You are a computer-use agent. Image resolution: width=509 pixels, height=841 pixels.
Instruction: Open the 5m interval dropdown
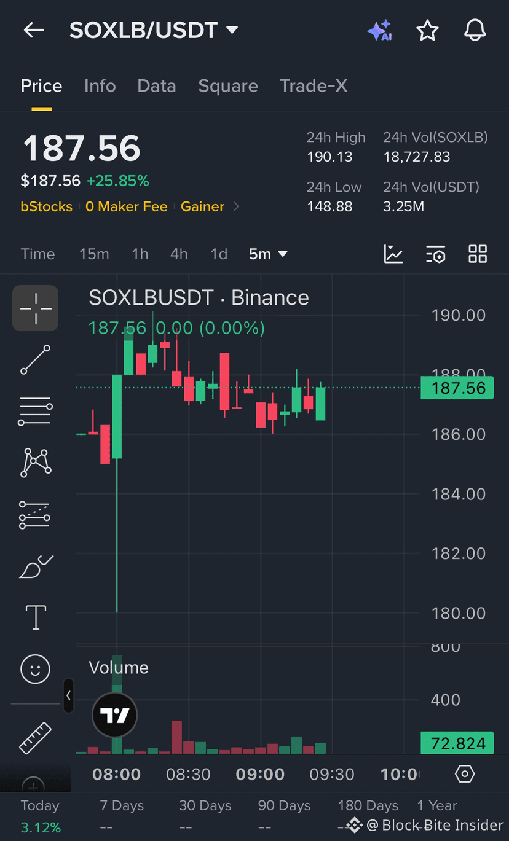pos(268,254)
